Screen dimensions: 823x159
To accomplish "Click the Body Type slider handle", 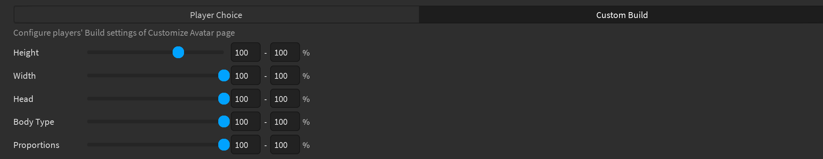I will (224, 121).
